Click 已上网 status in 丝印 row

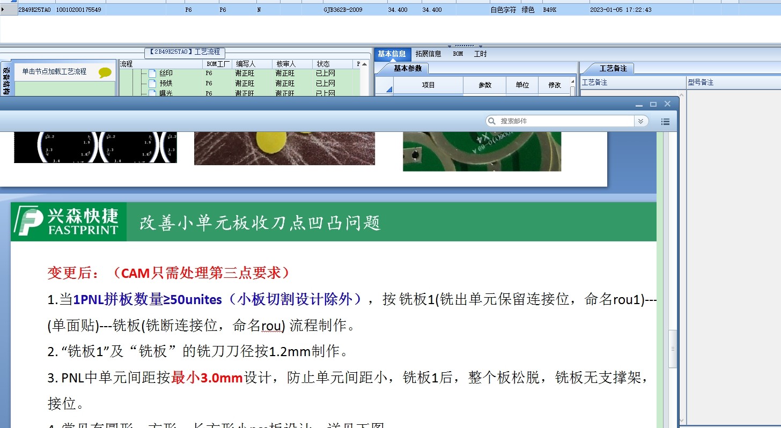point(326,73)
